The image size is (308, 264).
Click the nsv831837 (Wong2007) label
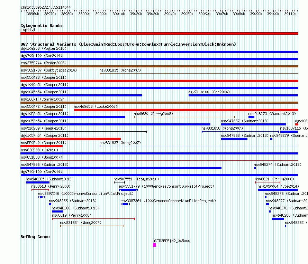pyautogui.click(x=120, y=143)
